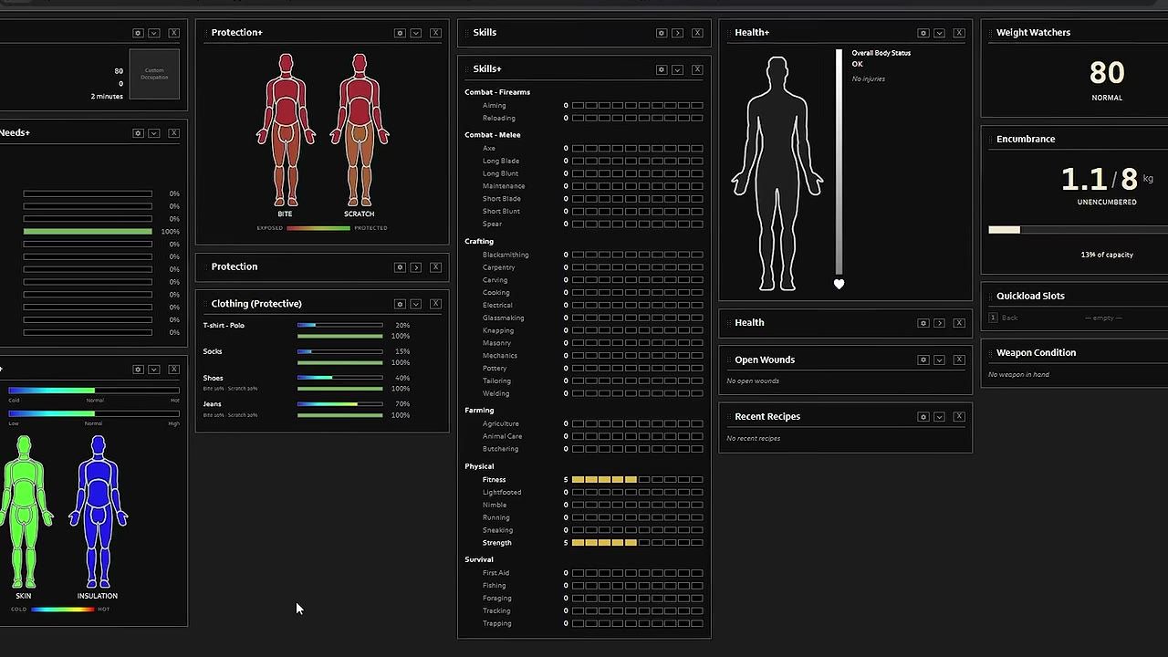Open settings gear of Recent Recipes panel
Image resolution: width=1168 pixels, height=657 pixels.
(923, 417)
